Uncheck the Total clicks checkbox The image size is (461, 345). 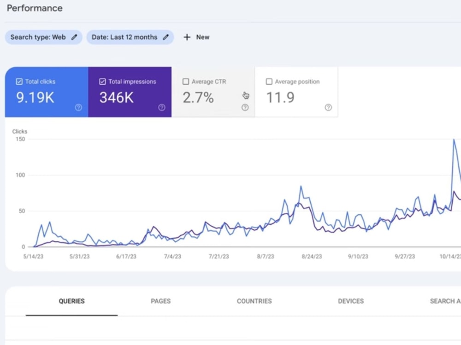tap(19, 82)
